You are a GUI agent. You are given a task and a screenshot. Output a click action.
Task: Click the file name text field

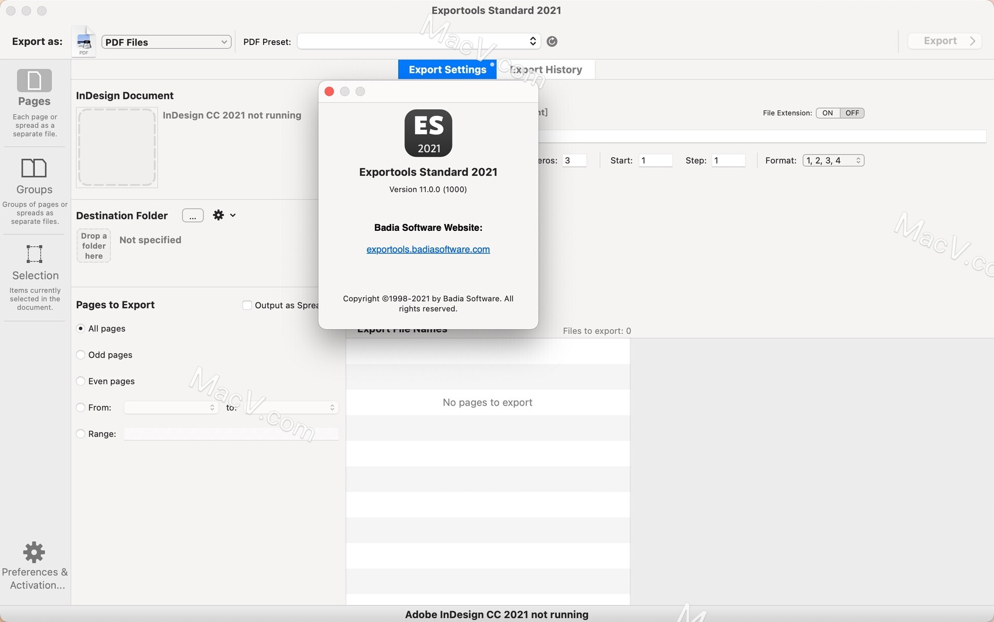pos(762,136)
